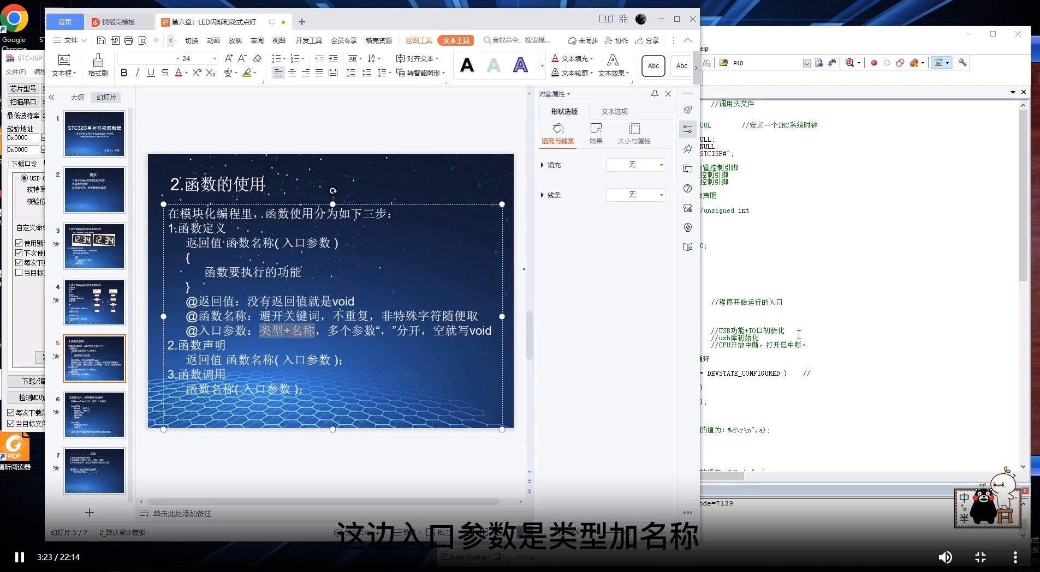
Task: Add a new slide with plus button
Action: tap(90, 513)
